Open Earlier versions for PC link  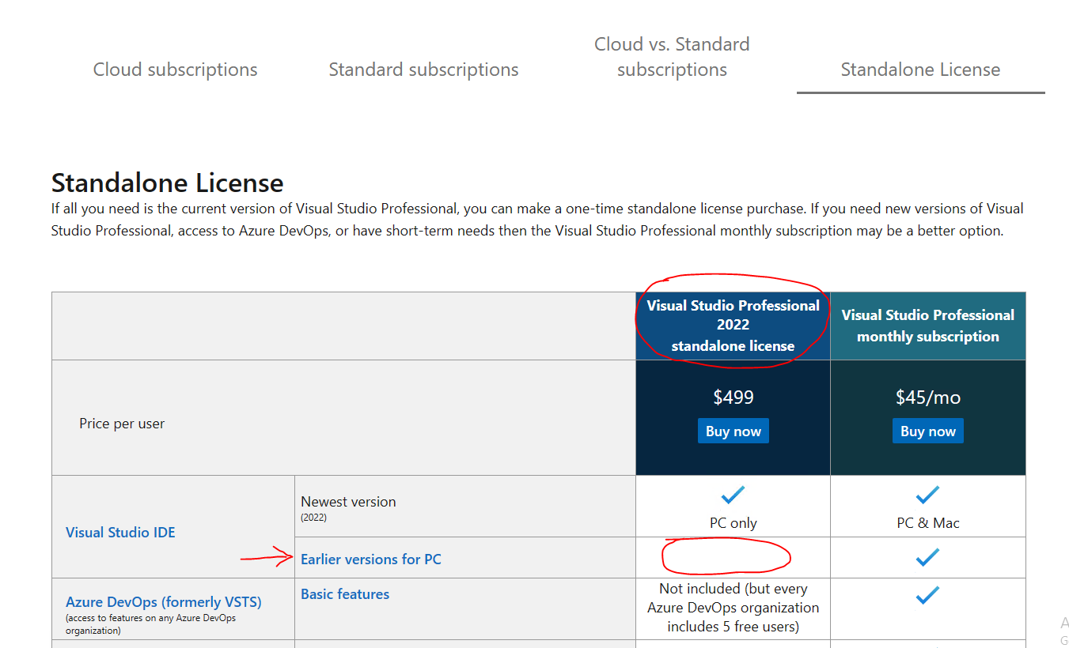pos(371,559)
